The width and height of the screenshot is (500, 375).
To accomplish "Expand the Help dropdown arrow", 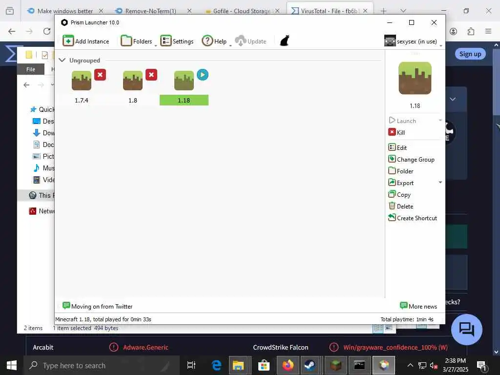I will 230,46.
